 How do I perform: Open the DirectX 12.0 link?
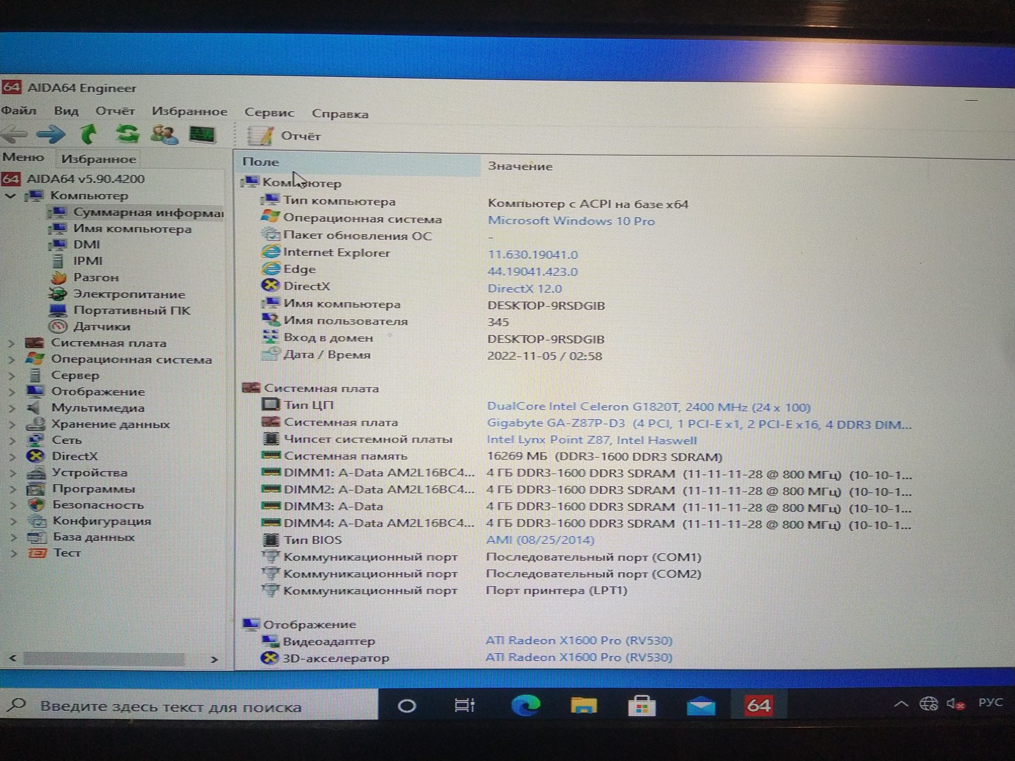click(x=524, y=289)
